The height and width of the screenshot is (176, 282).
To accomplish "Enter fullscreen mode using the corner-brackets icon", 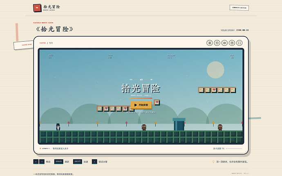I will 239,43.
